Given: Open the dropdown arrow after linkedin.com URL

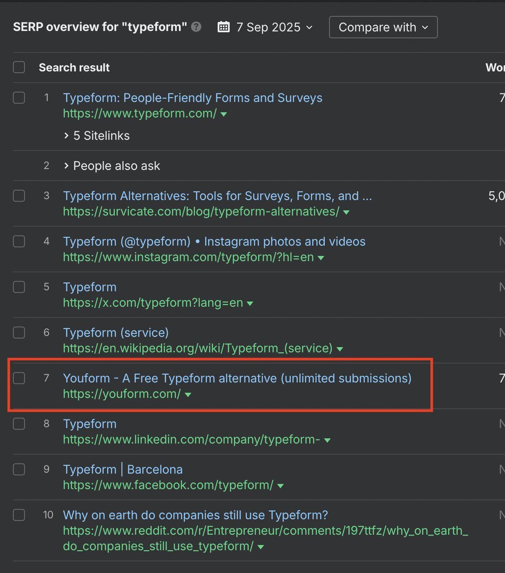Looking at the screenshot, I should click(327, 440).
